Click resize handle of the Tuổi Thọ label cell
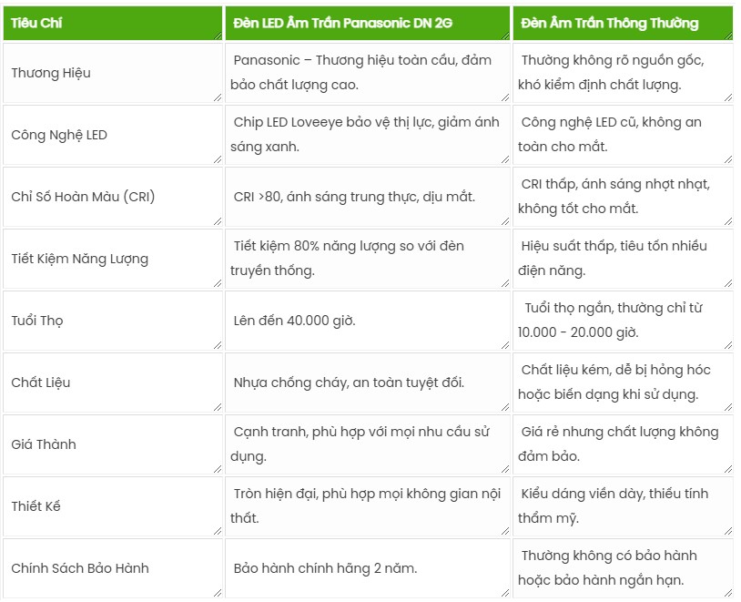This screenshot has height=602, width=741. click(218, 344)
